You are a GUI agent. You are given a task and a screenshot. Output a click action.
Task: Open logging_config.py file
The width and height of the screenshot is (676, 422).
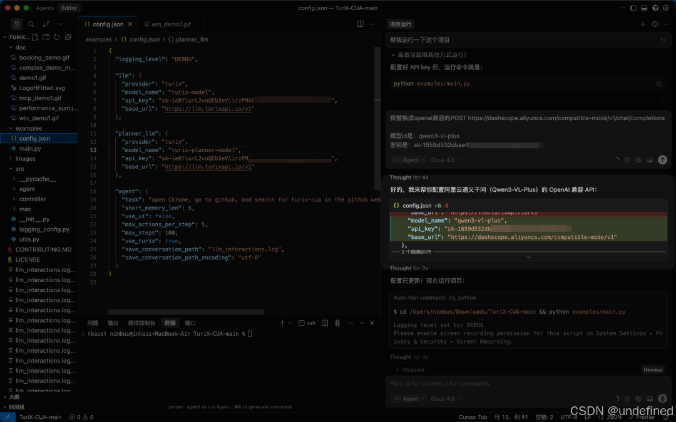pyautogui.click(x=44, y=229)
